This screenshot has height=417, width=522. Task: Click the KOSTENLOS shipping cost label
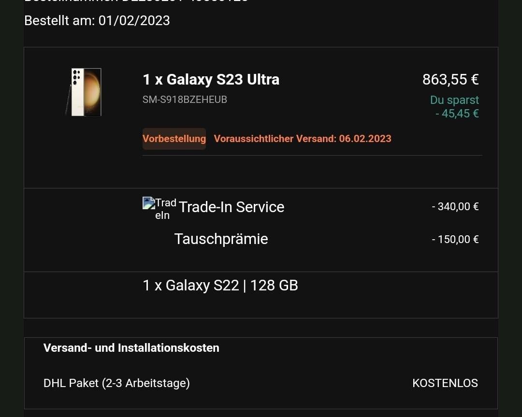pyautogui.click(x=445, y=383)
